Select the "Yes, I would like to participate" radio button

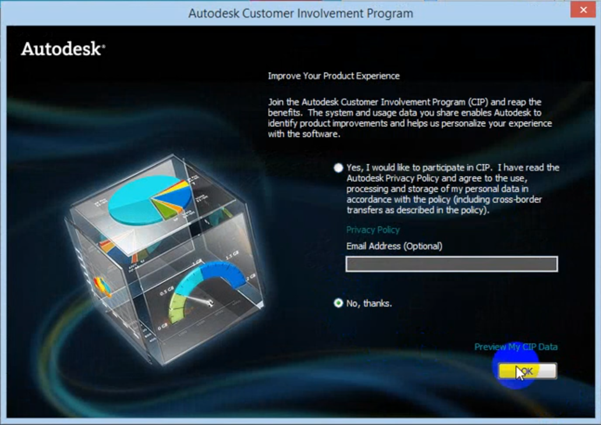point(339,168)
